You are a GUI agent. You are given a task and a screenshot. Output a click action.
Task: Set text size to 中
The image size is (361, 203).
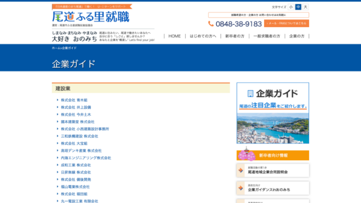pos(298,7)
